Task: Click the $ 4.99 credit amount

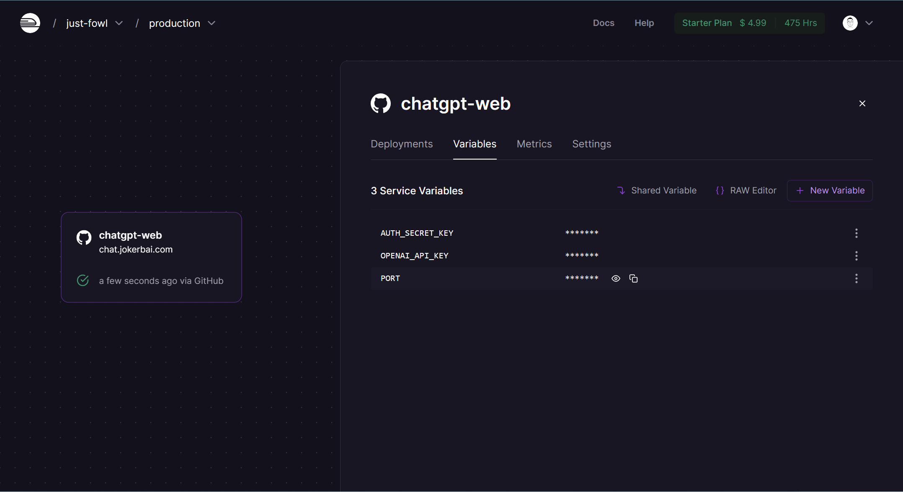Action: (x=753, y=23)
